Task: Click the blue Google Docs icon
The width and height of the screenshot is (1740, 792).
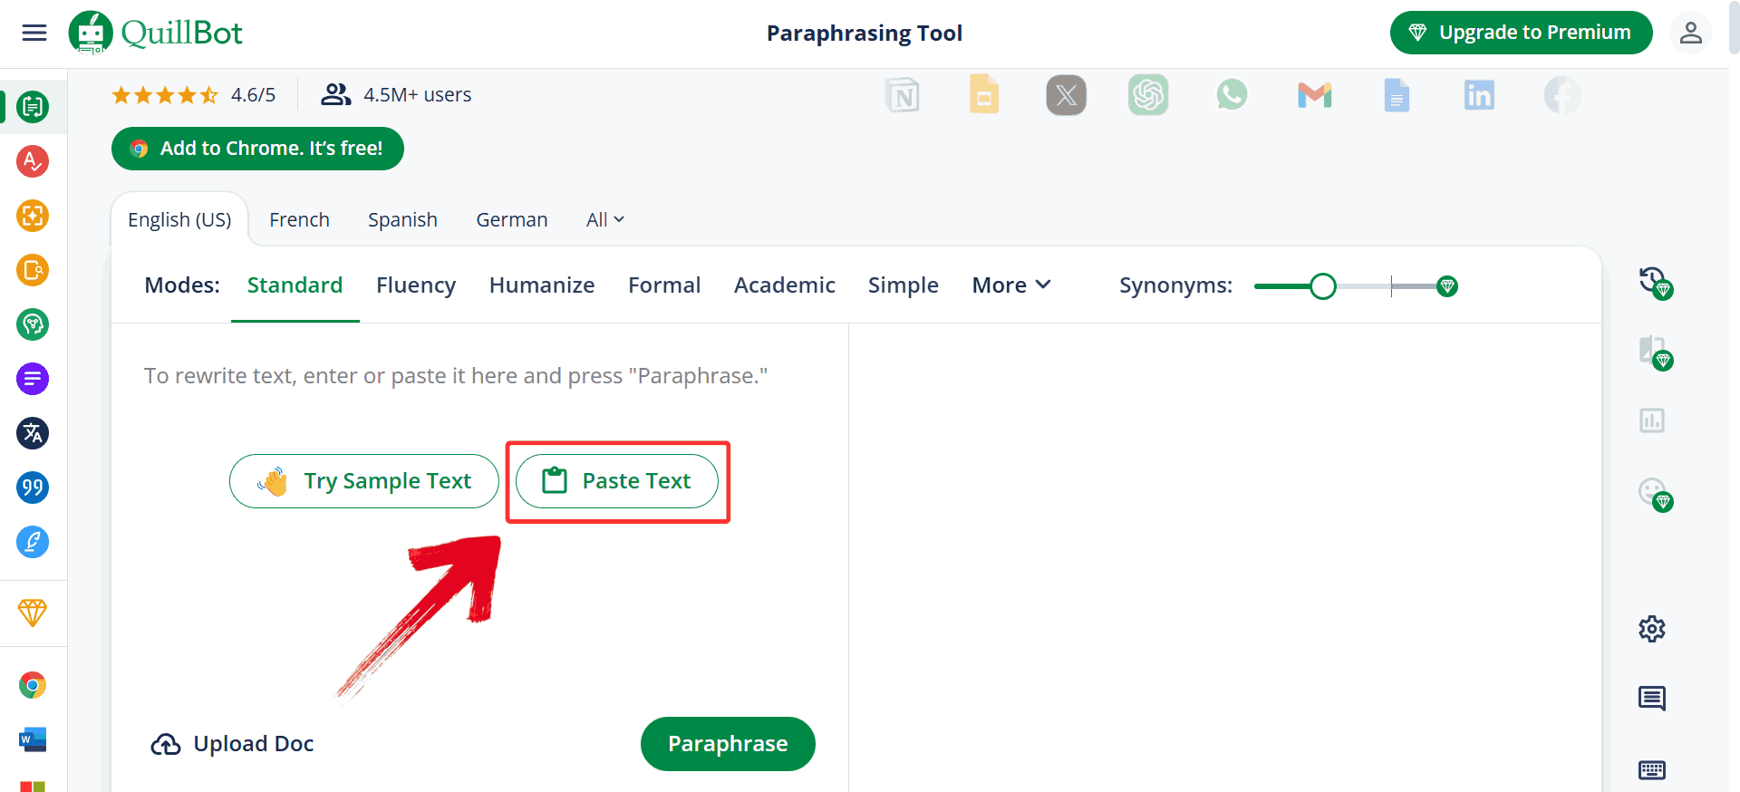Action: click(1397, 95)
